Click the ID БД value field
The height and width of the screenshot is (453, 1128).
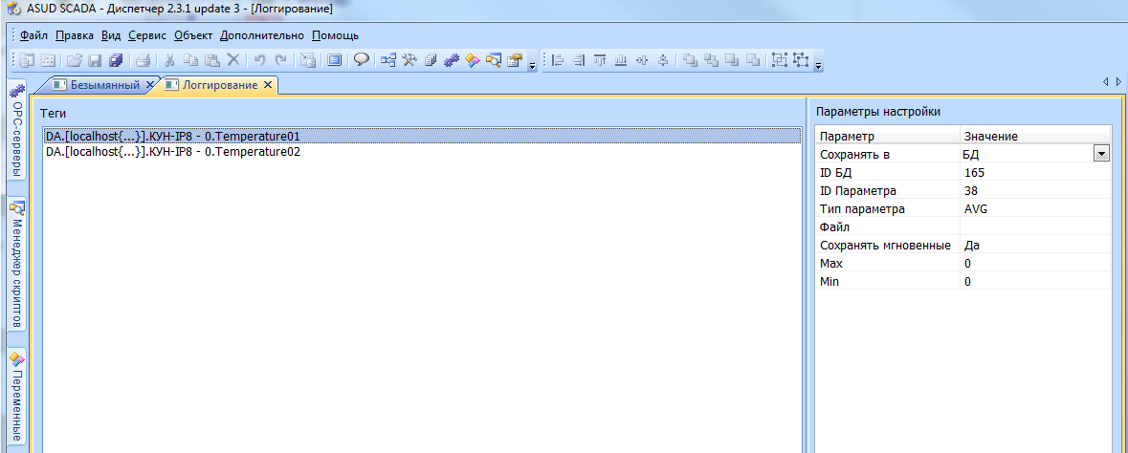click(1033, 173)
